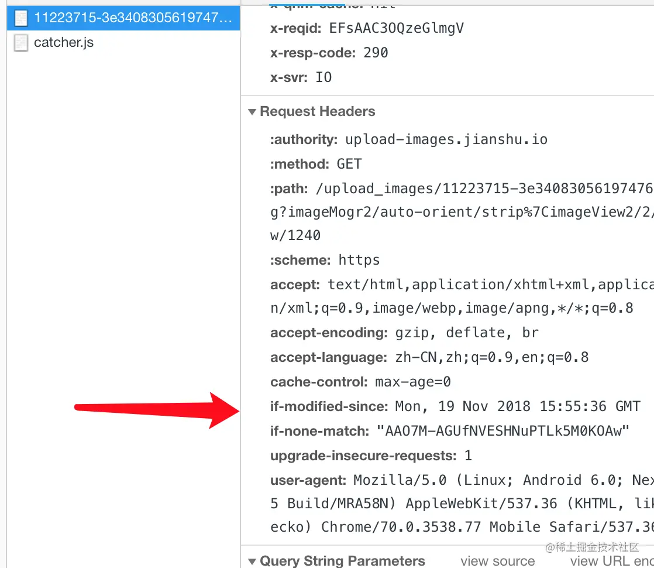
Task: Click the :authority value upload-images.jianshu.io
Action: [x=446, y=139]
